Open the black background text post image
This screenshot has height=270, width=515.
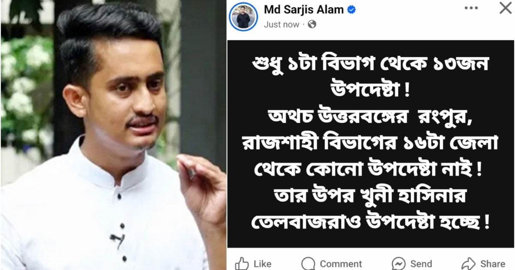click(x=371, y=144)
